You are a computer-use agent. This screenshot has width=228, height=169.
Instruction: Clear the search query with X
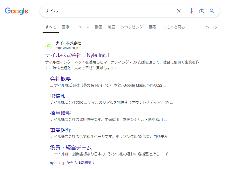tap(179, 11)
